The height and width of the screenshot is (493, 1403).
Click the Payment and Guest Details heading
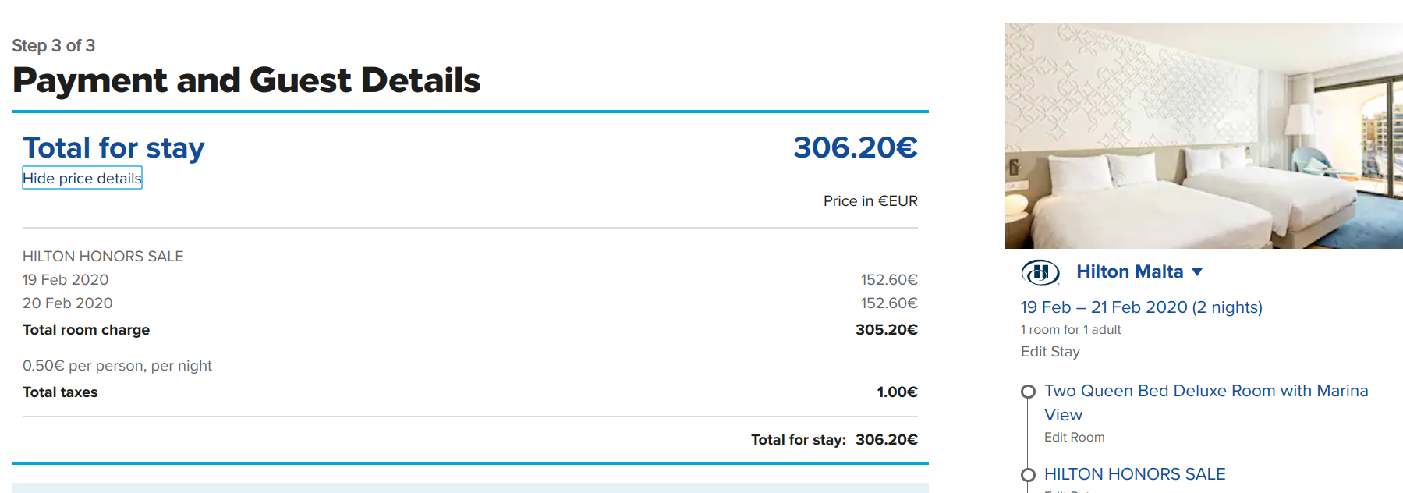246,80
